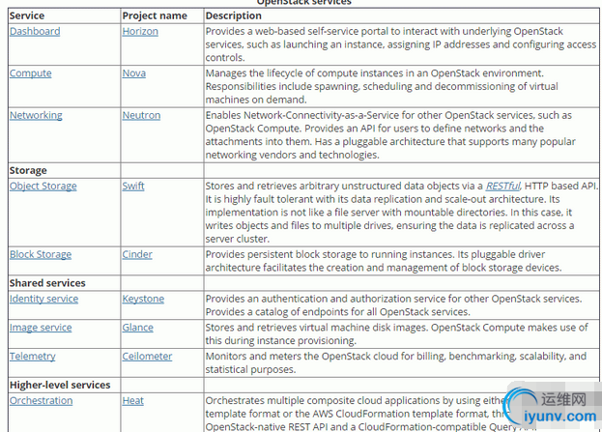Click the Keystone description 'Provides an authentication'
This screenshot has width=602, height=432.
point(393,305)
